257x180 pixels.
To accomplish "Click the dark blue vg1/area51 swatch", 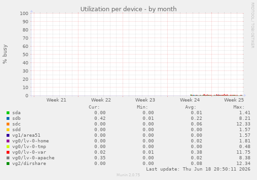I will [8, 135].
